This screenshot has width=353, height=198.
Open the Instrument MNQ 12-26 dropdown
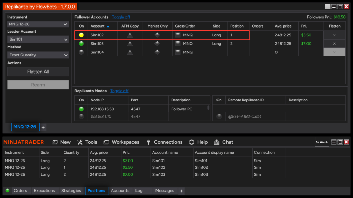coord(38,24)
